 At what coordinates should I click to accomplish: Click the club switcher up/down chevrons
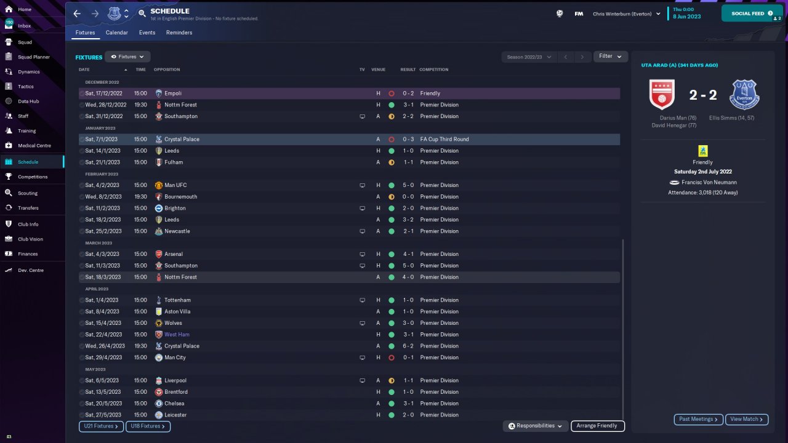tap(126, 14)
